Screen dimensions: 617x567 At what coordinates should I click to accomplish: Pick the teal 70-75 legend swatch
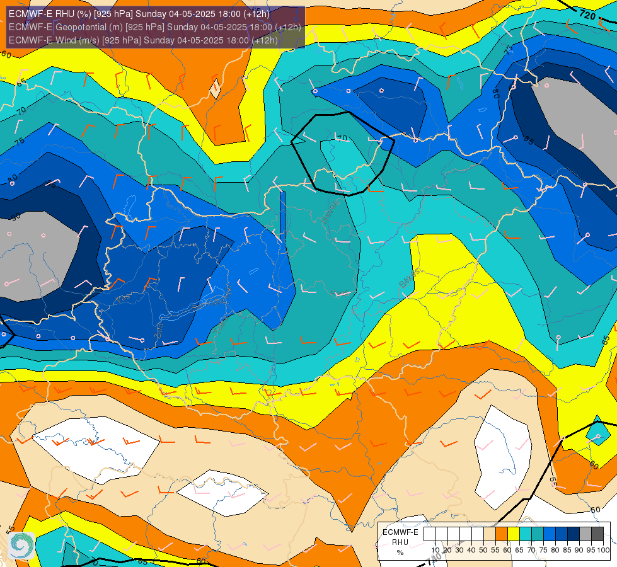coord(538,534)
